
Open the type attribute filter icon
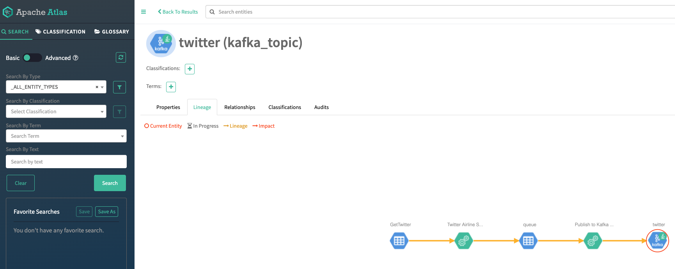pos(119,87)
